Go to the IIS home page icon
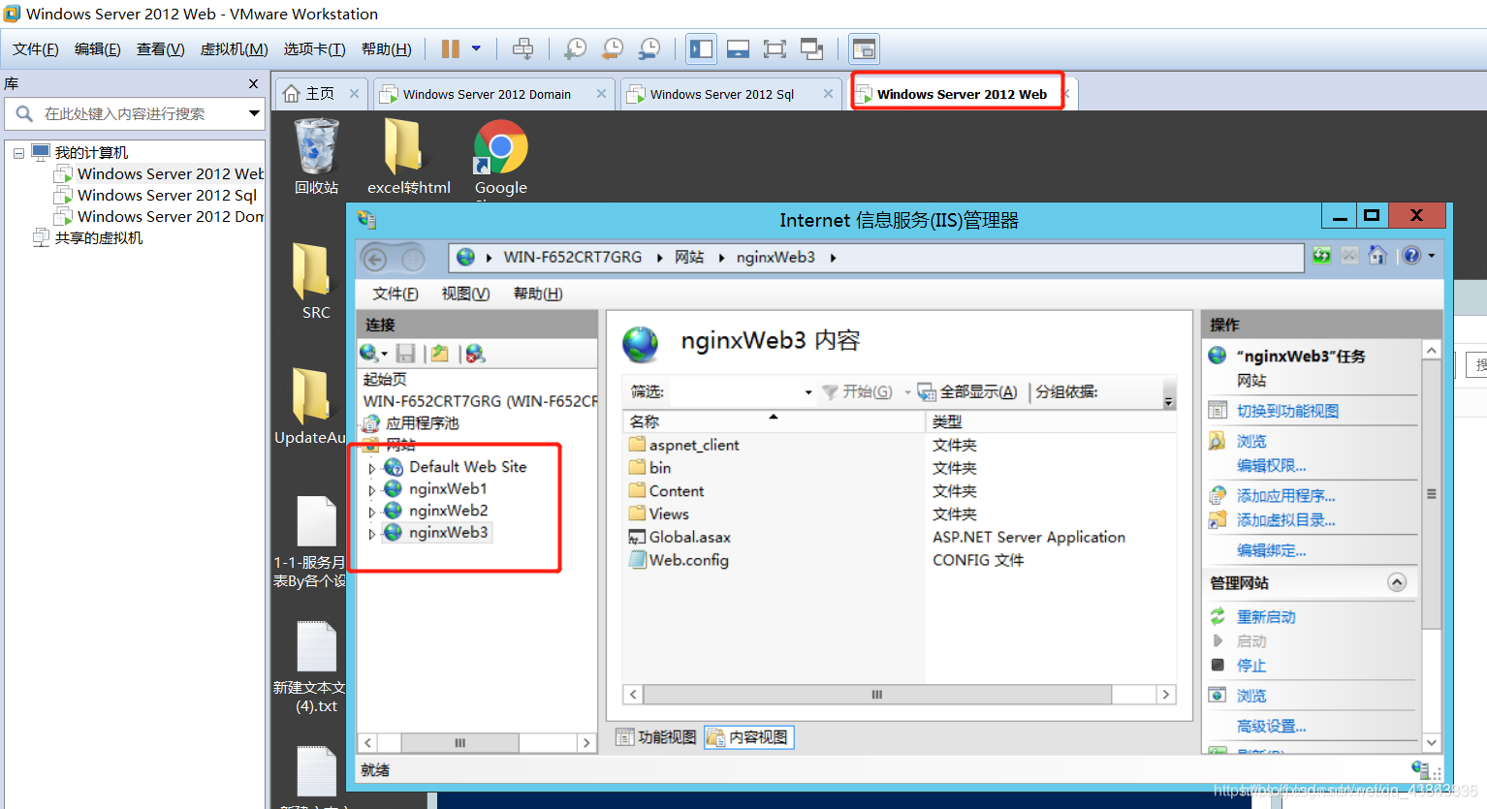Viewport: 1487px width, 809px height. point(1377,256)
